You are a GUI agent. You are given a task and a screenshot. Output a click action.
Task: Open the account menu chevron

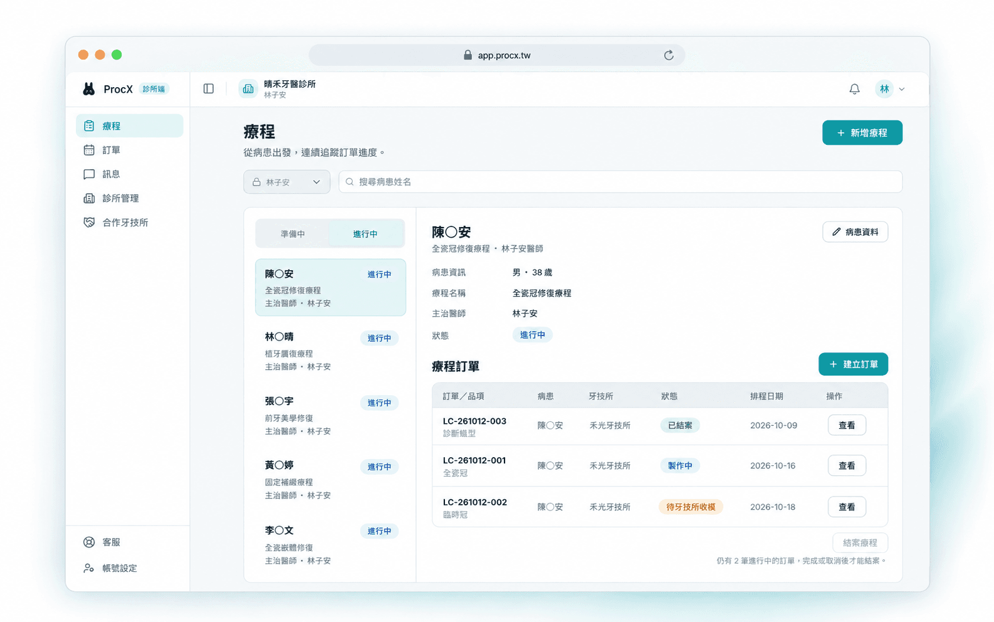902,89
